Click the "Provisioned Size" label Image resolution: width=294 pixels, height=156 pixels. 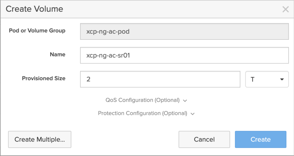44,78
